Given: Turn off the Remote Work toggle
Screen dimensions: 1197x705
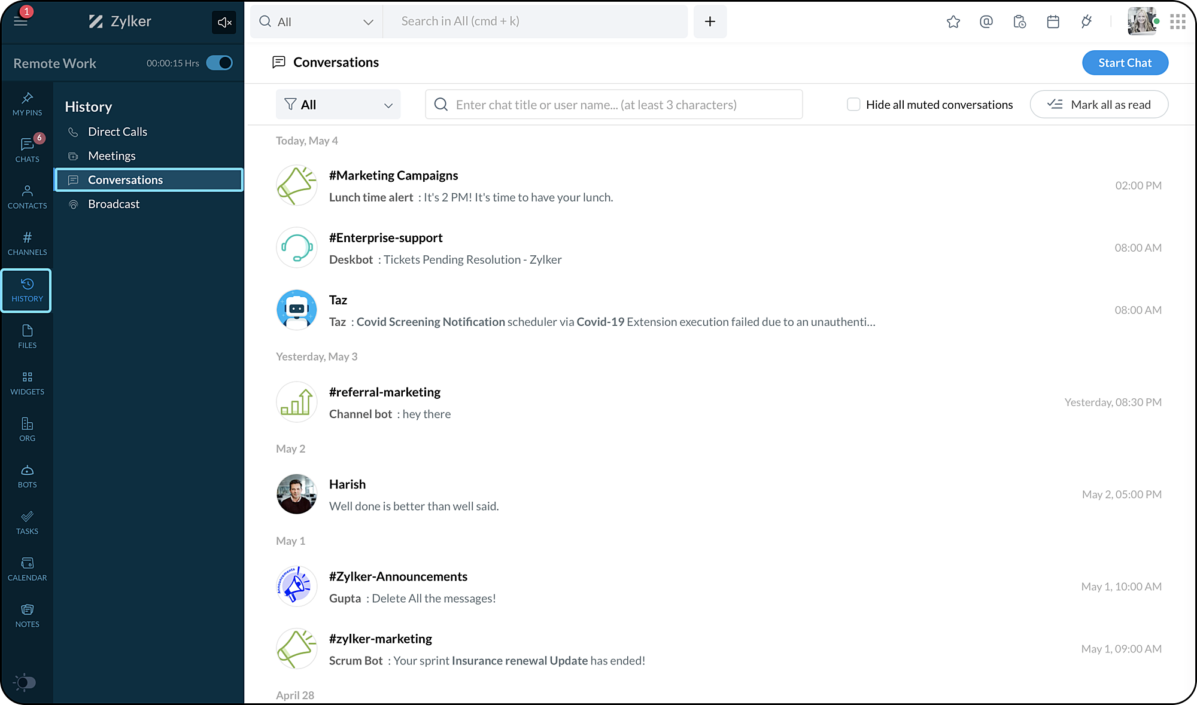Looking at the screenshot, I should click(220, 63).
